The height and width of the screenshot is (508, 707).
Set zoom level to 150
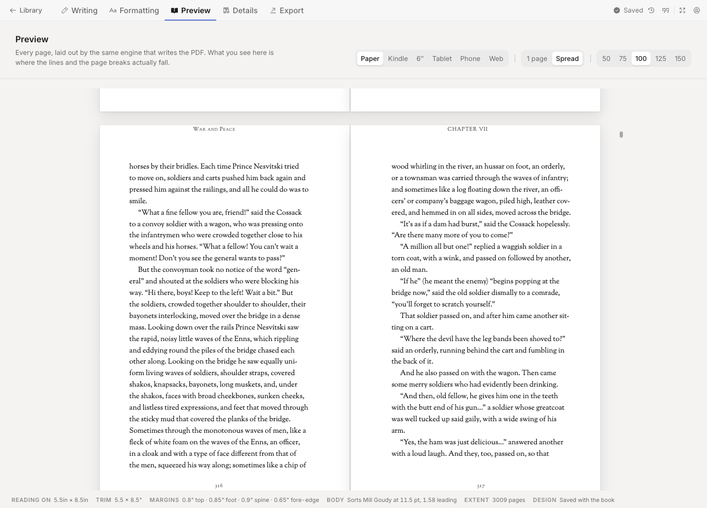pos(680,59)
